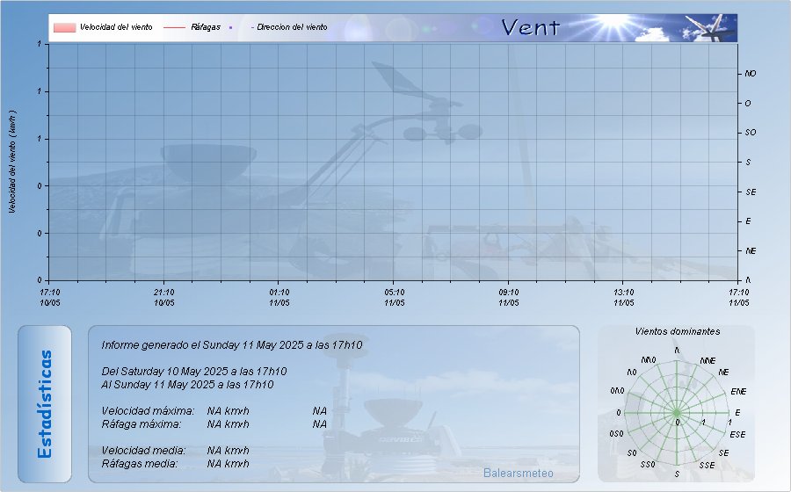Click the Velocidad máxima label

coord(148,411)
